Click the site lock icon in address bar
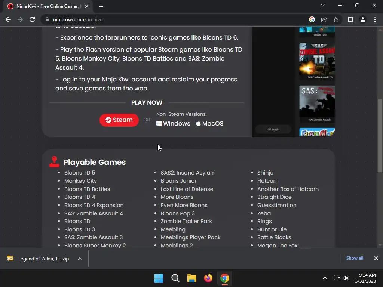This screenshot has width=383, height=287. pos(47,19)
